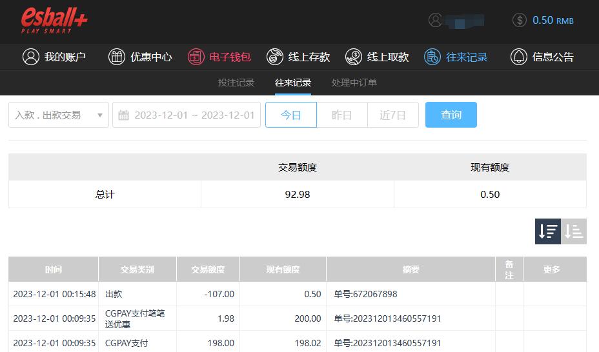Select 近7日 quick filter
The height and width of the screenshot is (352, 599).
point(392,115)
